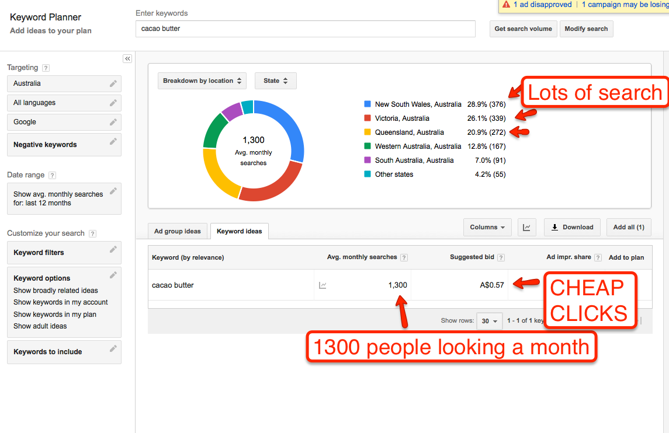Click Other states legend label

click(394, 174)
